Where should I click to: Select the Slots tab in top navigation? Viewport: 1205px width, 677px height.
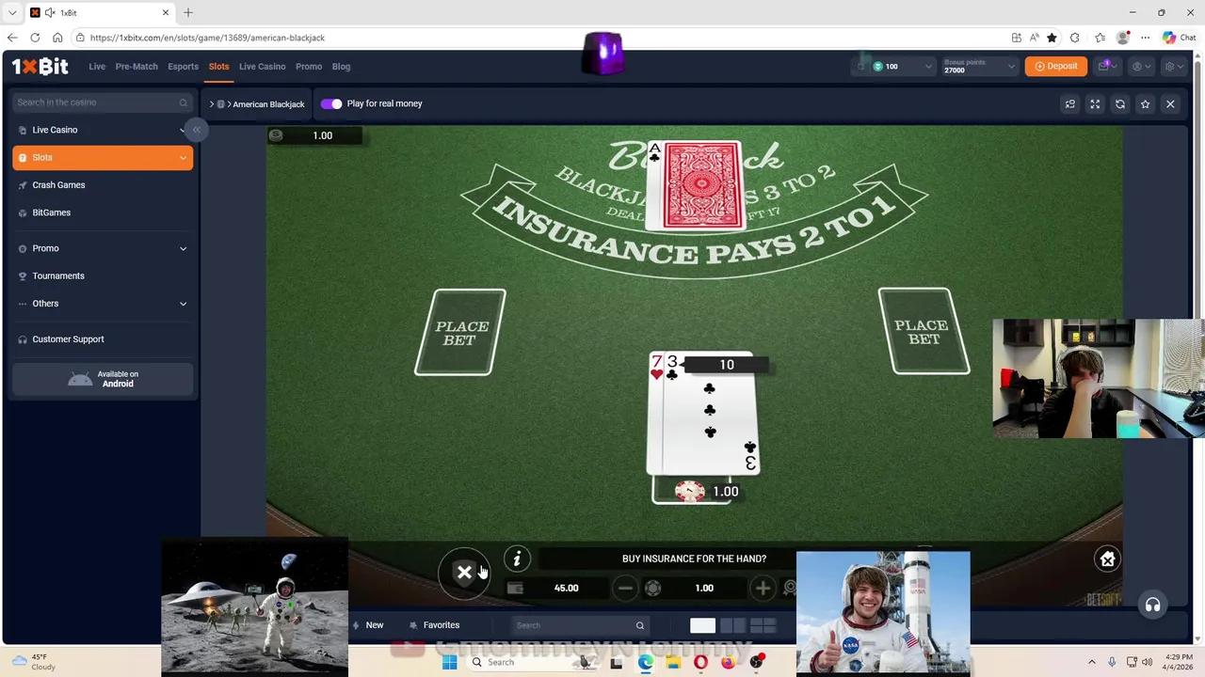tap(218, 67)
